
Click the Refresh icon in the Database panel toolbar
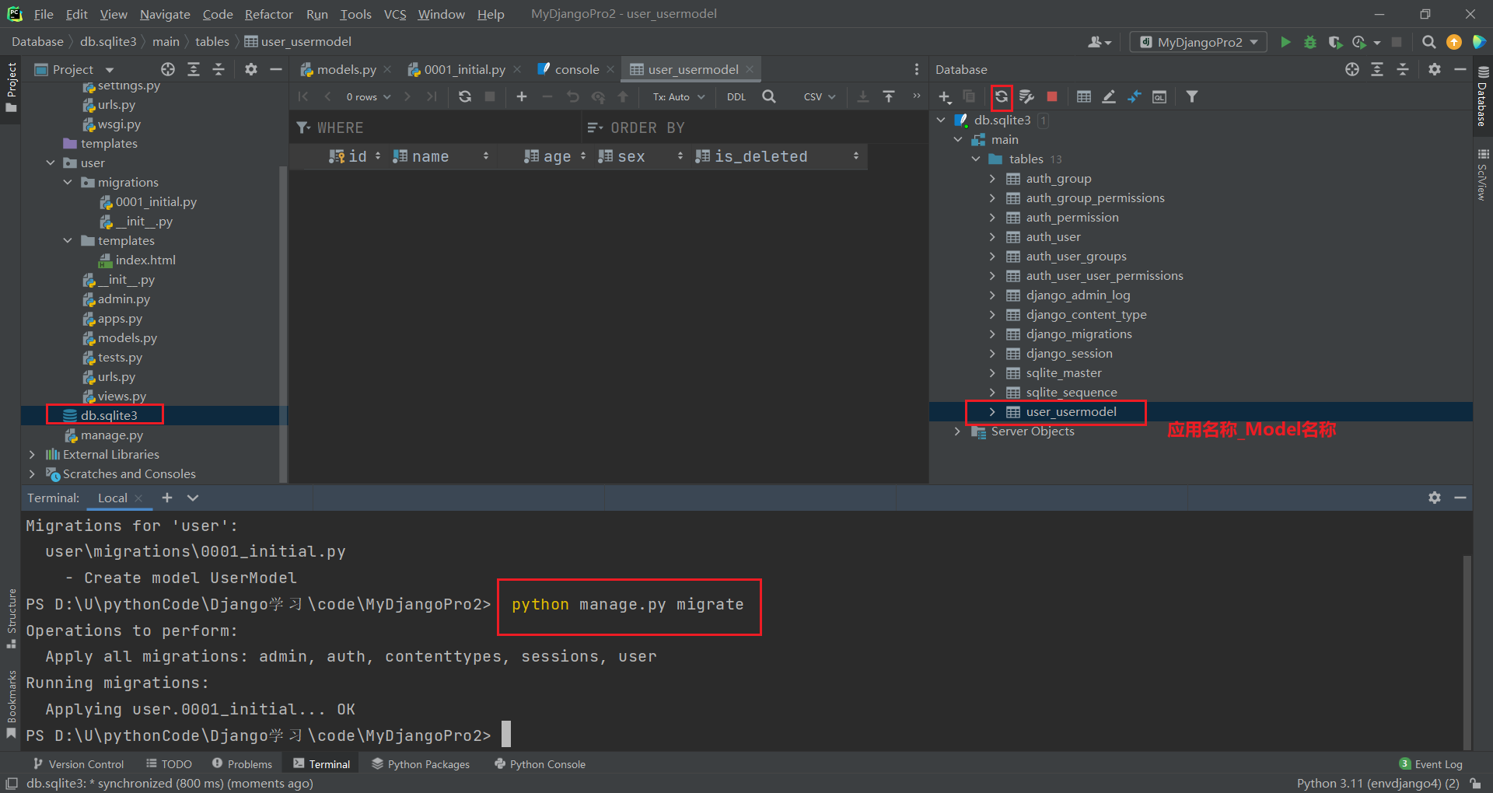pyautogui.click(x=1002, y=96)
